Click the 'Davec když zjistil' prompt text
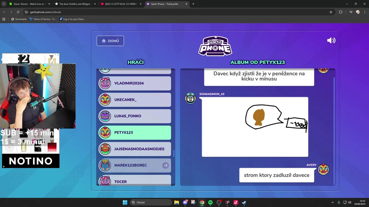The image size is (369, 207). coord(259,76)
